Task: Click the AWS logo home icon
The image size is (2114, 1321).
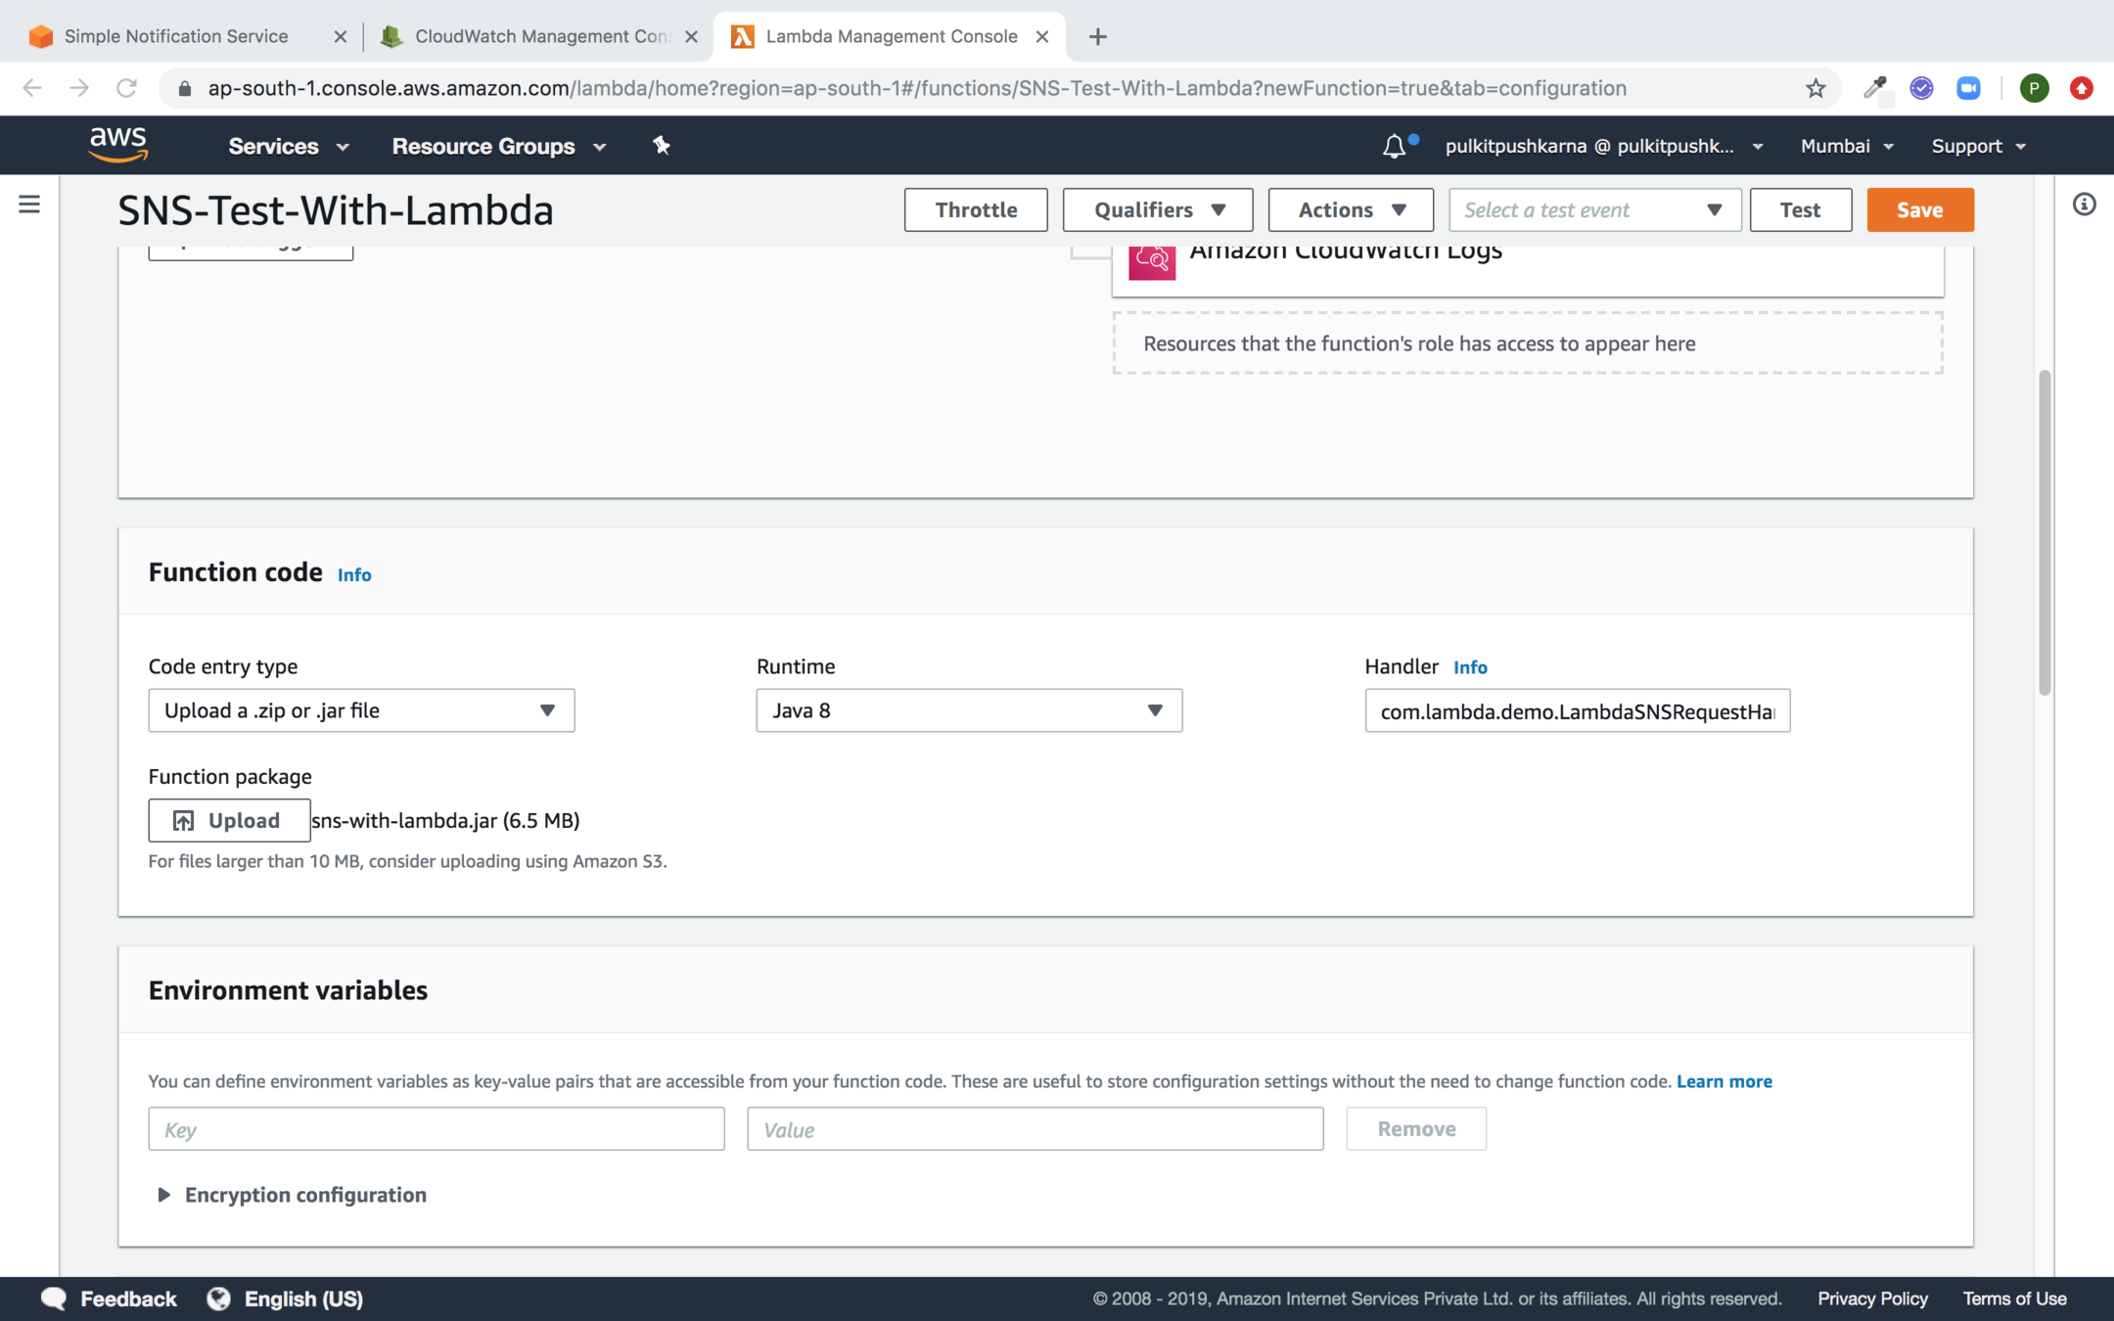Action: click(117, 145)
